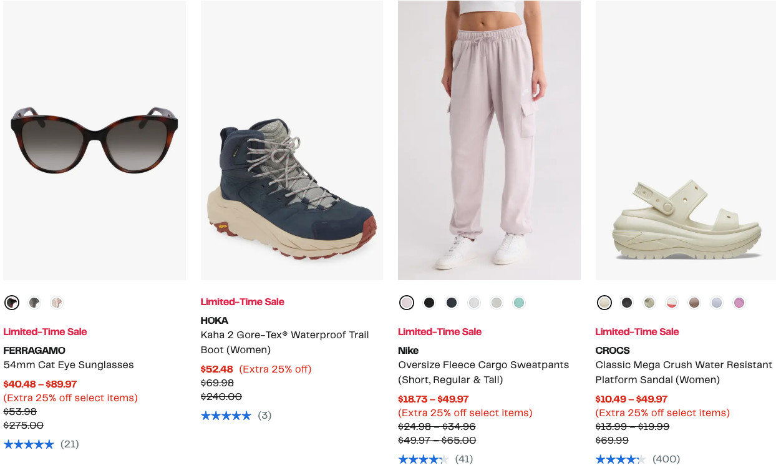Screen dimensions: 776x473
Task: Open the HOKA boot star rating
Action: coord(226,416)
